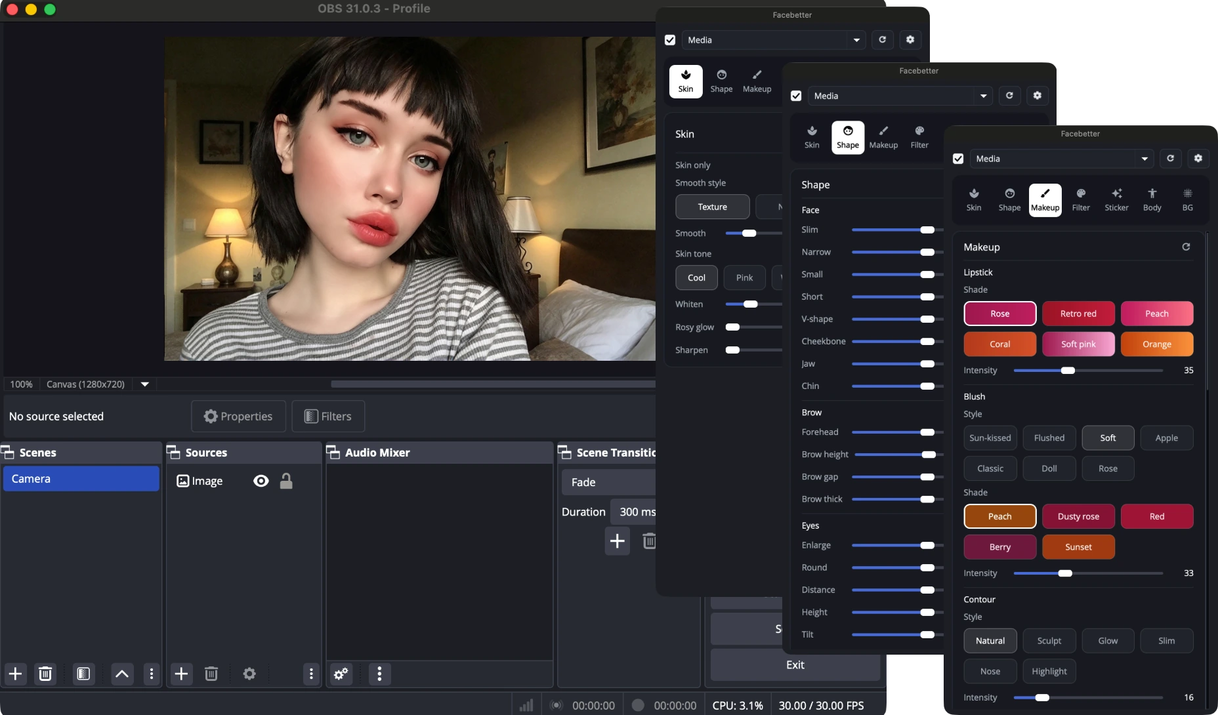Switch to Makeup tab in middle Facebetter window
The width and height of the screenshot is (1218, 715).
click(883, 137)
